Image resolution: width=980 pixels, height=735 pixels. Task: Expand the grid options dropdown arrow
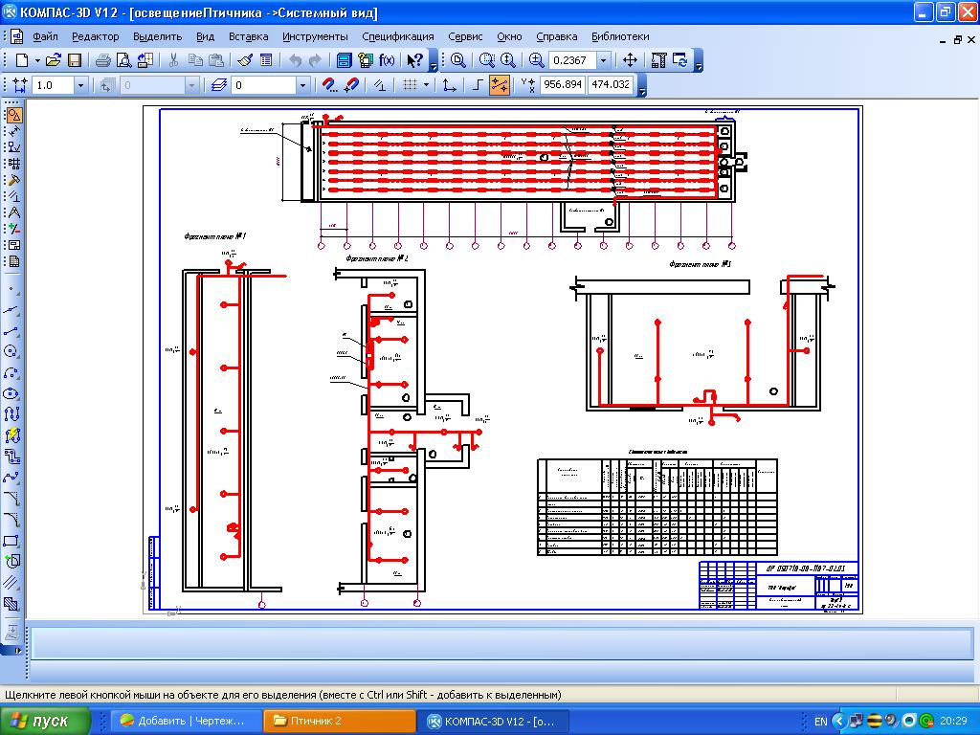426,85
